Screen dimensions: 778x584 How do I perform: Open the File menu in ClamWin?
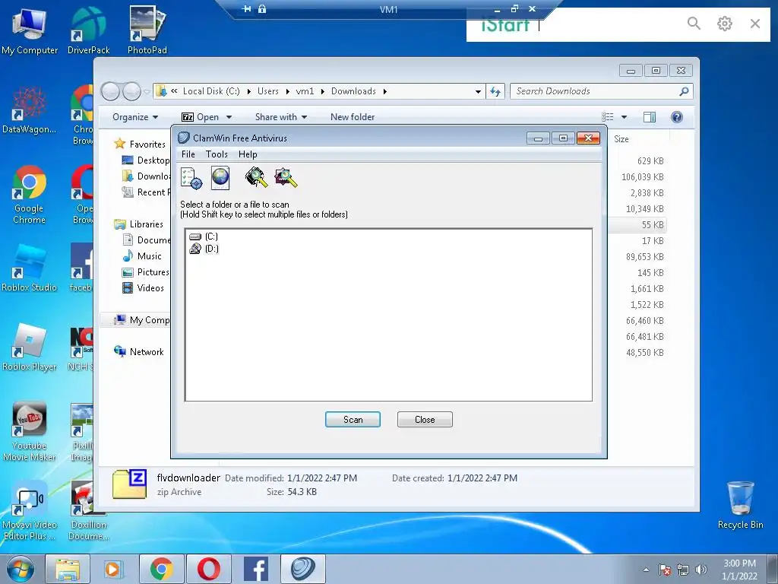188,154
